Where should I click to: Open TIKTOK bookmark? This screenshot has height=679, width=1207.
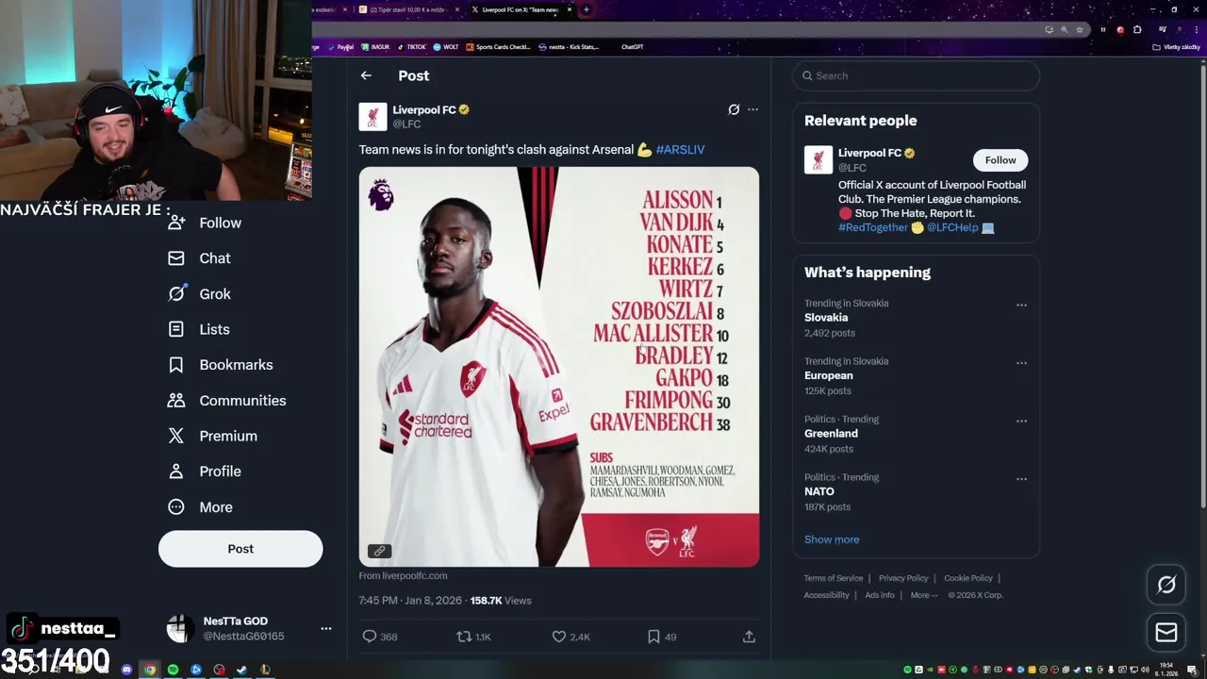point(412,46)
